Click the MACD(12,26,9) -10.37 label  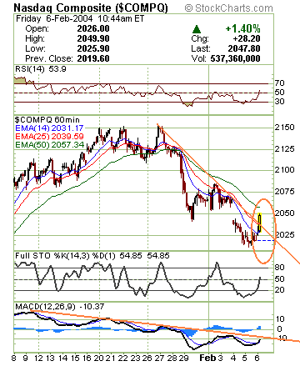[x=60, y=307]
